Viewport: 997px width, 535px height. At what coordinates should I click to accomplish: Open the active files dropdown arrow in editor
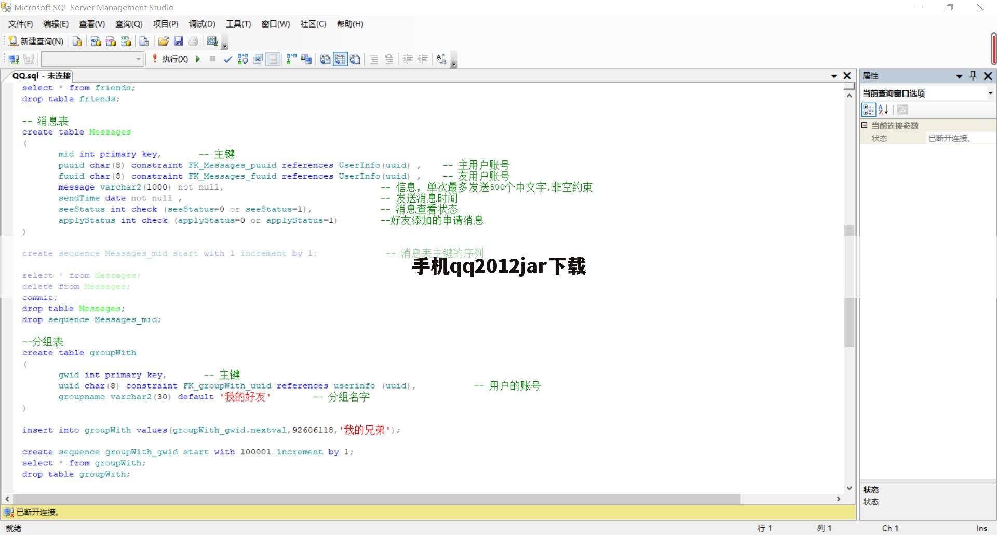834,76
